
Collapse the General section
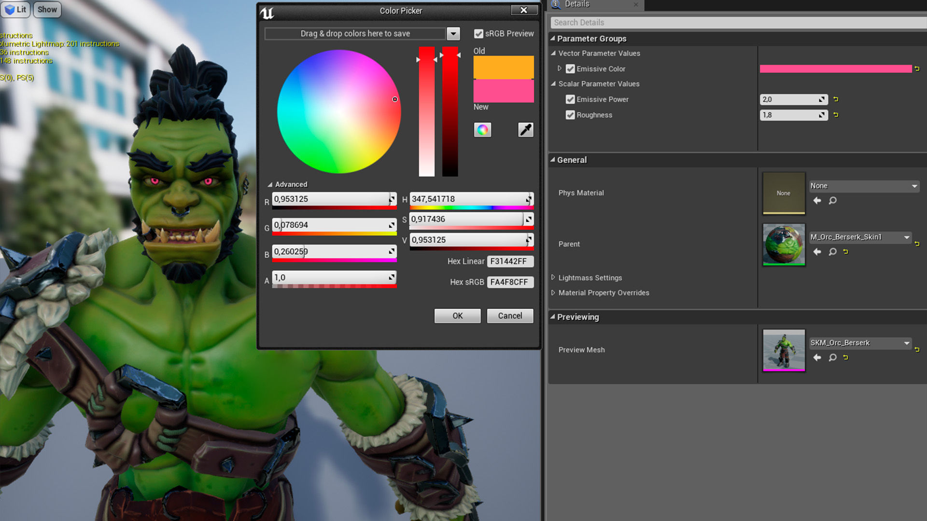pos(553,159)
